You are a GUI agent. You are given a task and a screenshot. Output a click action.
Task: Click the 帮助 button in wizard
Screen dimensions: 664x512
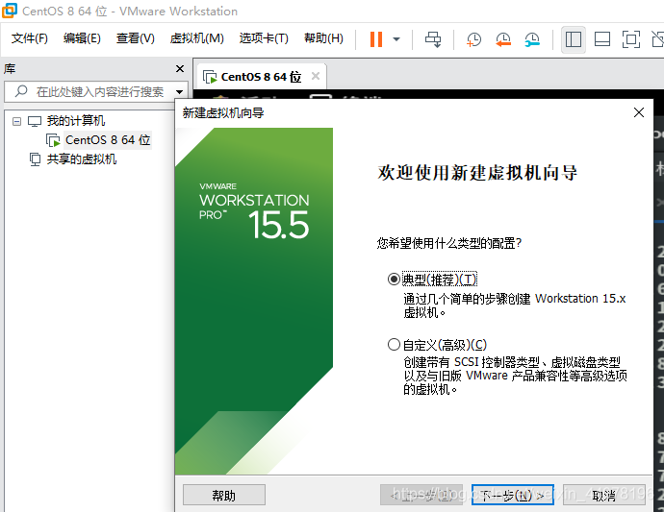[x=224, y=495]
